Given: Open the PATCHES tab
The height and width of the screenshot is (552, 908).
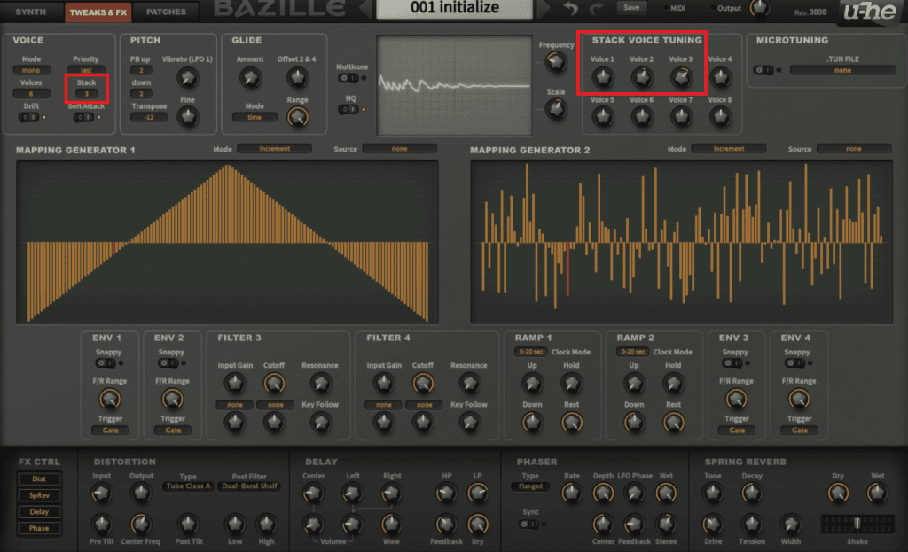Looking at the screenshot, I should click(x=166, y=12).
